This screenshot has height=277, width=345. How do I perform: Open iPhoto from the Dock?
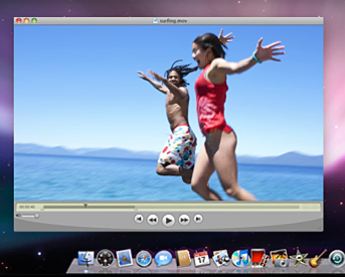(x=279, y=258)
